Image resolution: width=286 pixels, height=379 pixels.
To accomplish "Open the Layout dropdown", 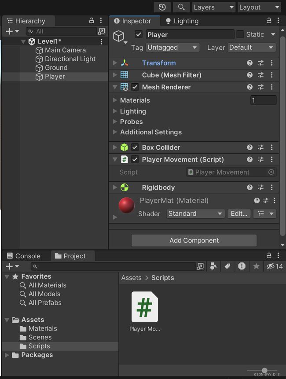I will (x=259, y=7).
